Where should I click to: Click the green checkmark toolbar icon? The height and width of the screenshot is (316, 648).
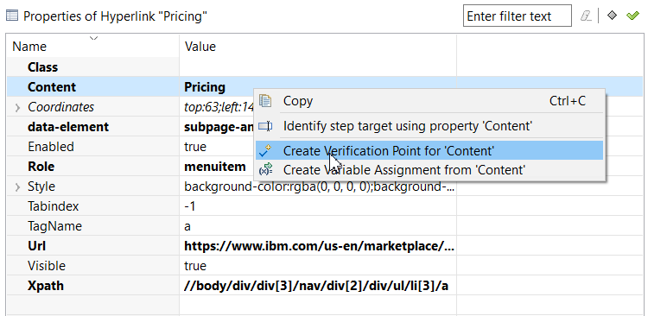click(x=632, y=16)
